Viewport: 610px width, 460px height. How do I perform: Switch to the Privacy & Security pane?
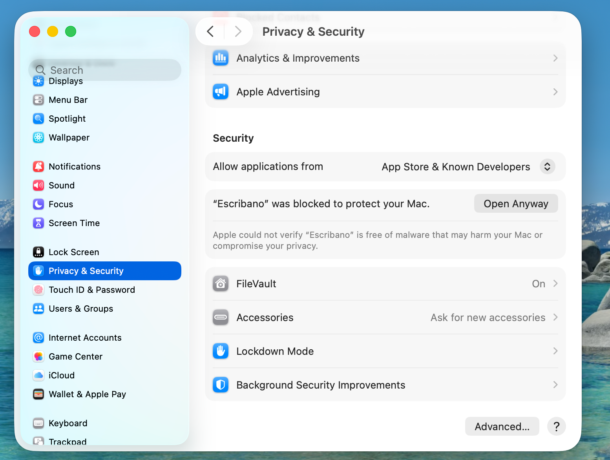[x=86, y=271]
